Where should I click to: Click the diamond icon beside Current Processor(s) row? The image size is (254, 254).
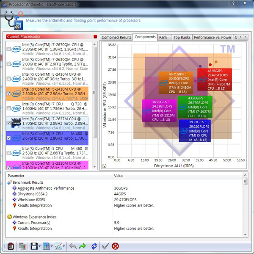[14, 223]
